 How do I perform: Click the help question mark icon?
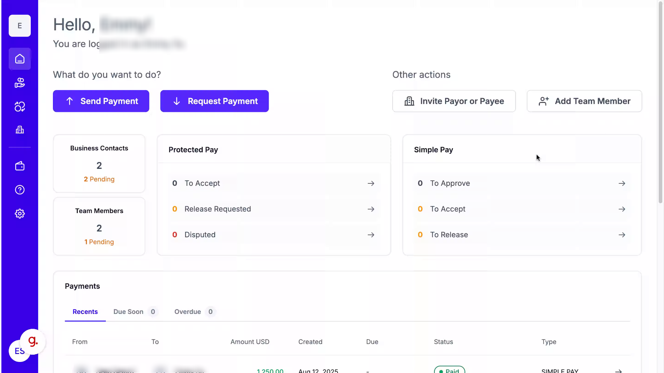pyautogui.click(x=20, y=190)
